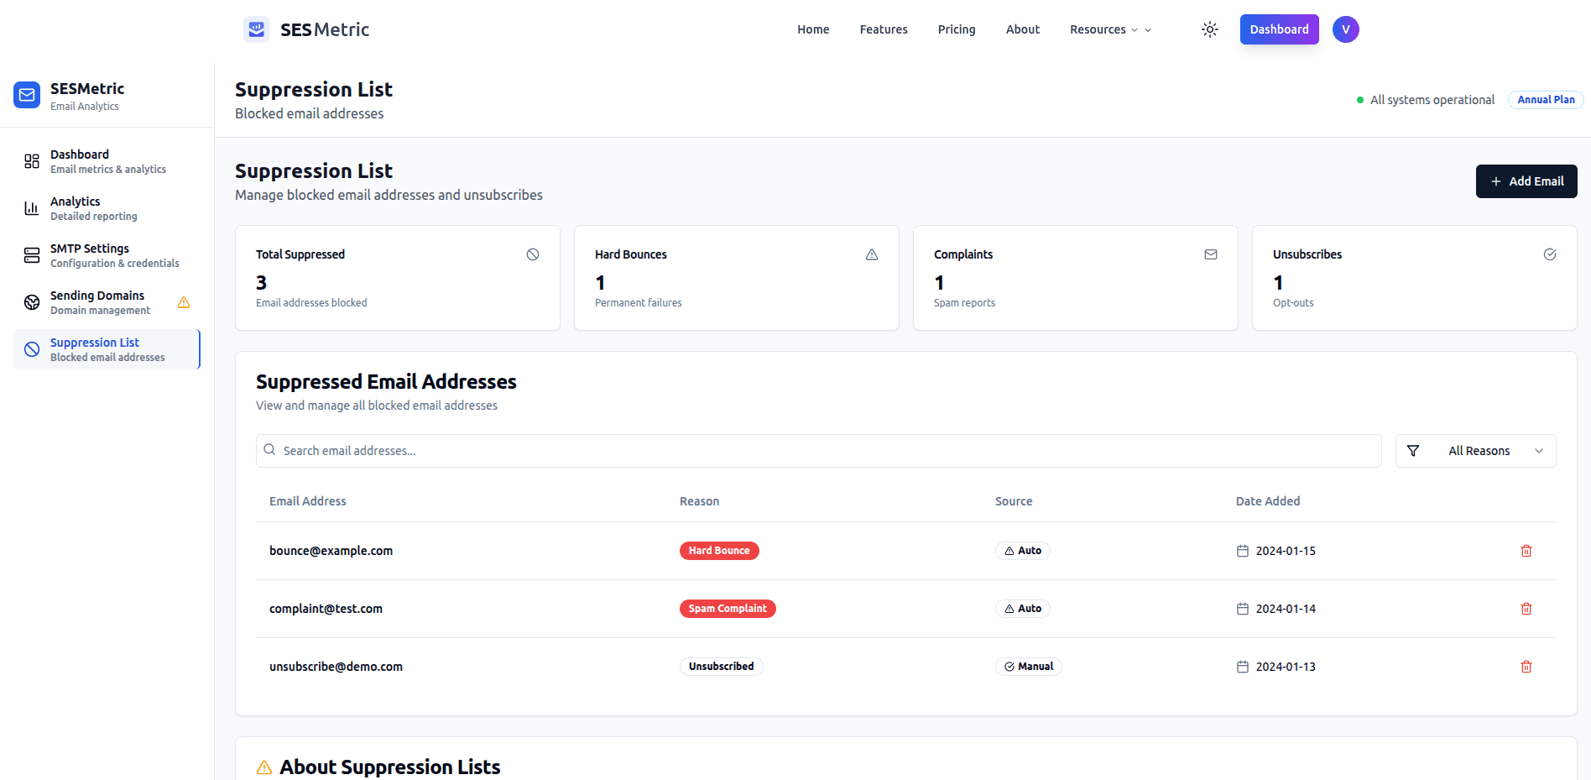The height and width of the screenshot is (780, 1591).
Task: Open the Pricing page from the navbar
Action: pos(957,29)
